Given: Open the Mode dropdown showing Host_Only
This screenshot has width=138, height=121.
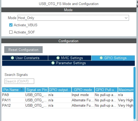Looking at the screenshot, I should pyautogui.click(x=73, y=18).
